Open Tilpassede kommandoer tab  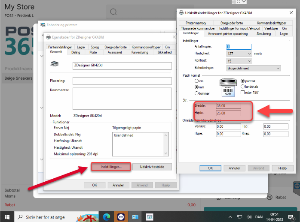(x=198, y=28)
